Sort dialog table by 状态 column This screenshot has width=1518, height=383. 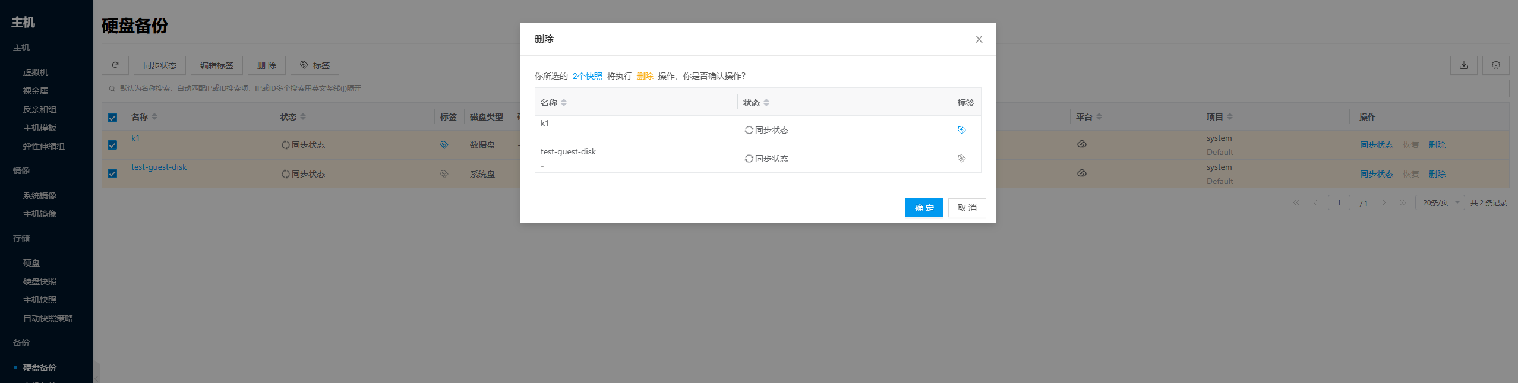coord(766,103)
